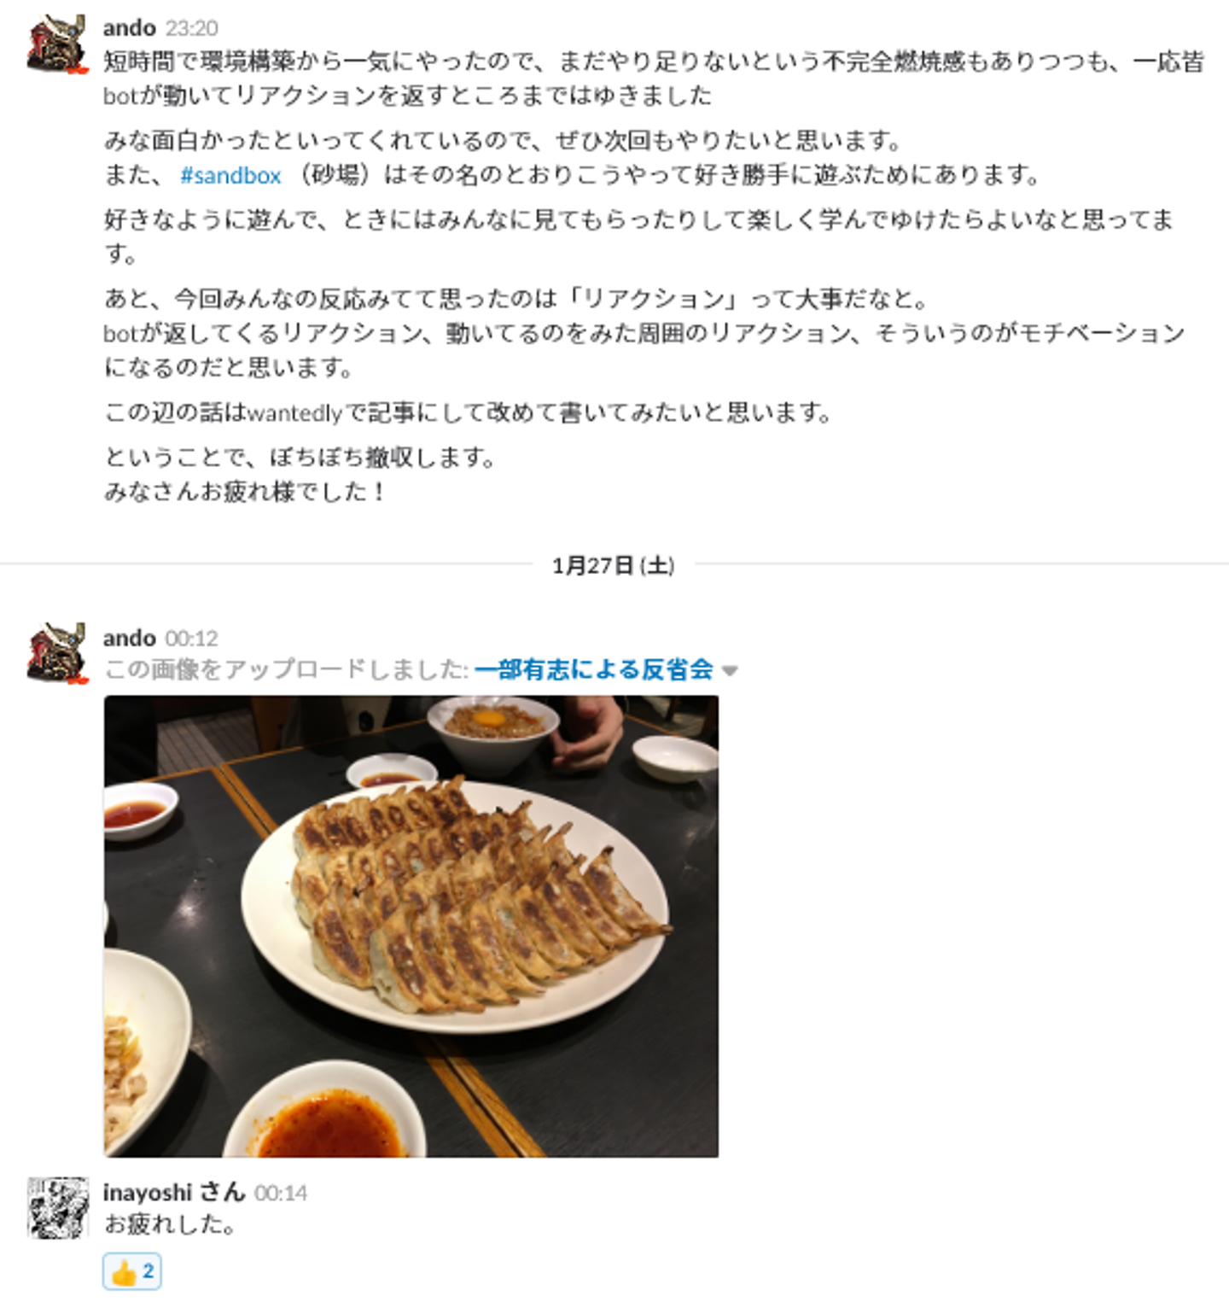Open inayoshi's profile avatar
This screenshot has height=1302, width=1229.
click(x=57, y=1208)
